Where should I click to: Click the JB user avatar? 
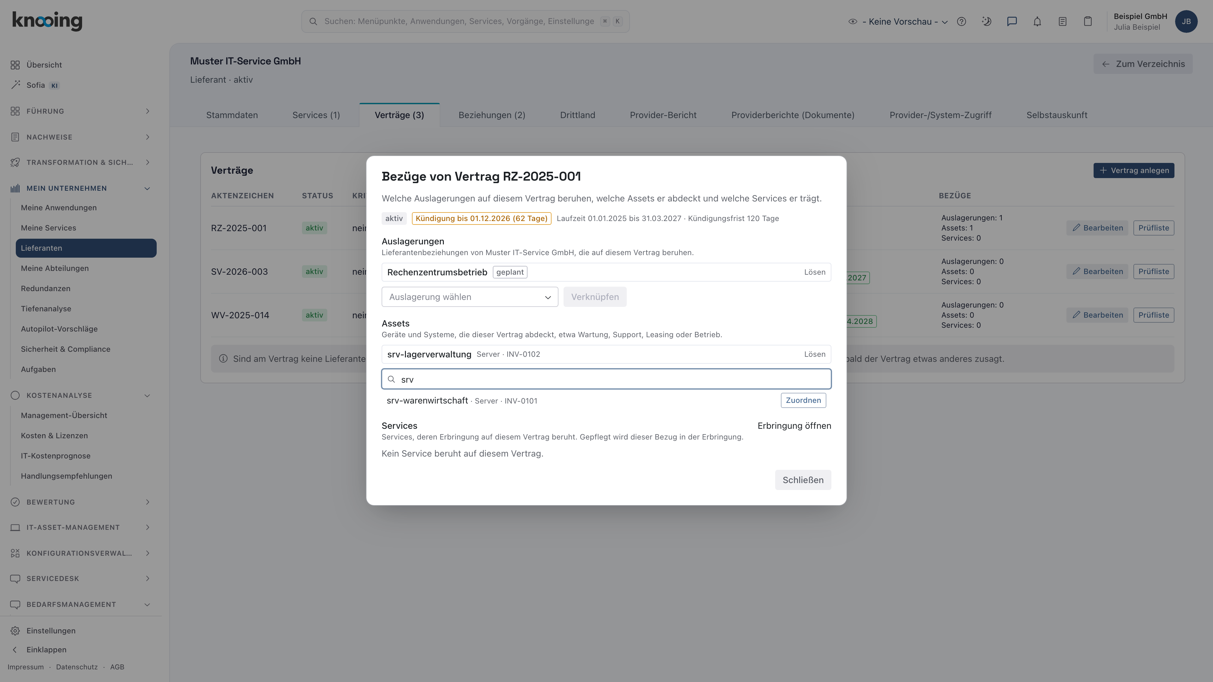tap(1186, 22)
